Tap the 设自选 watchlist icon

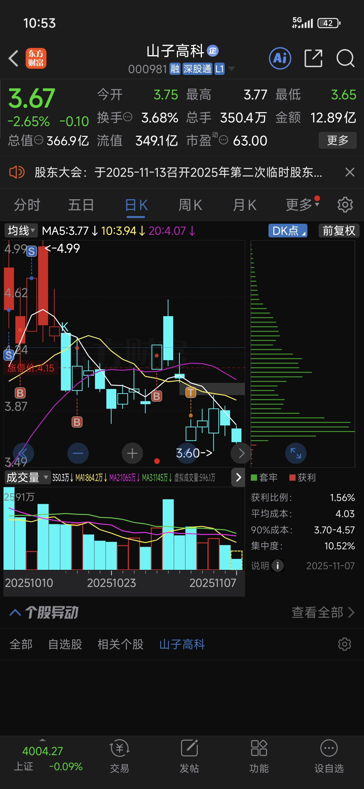tap(329, 756)
